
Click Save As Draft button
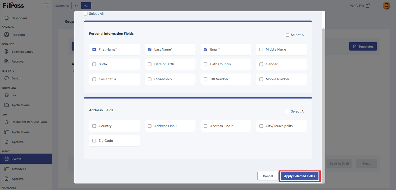(x=340, y=163)
